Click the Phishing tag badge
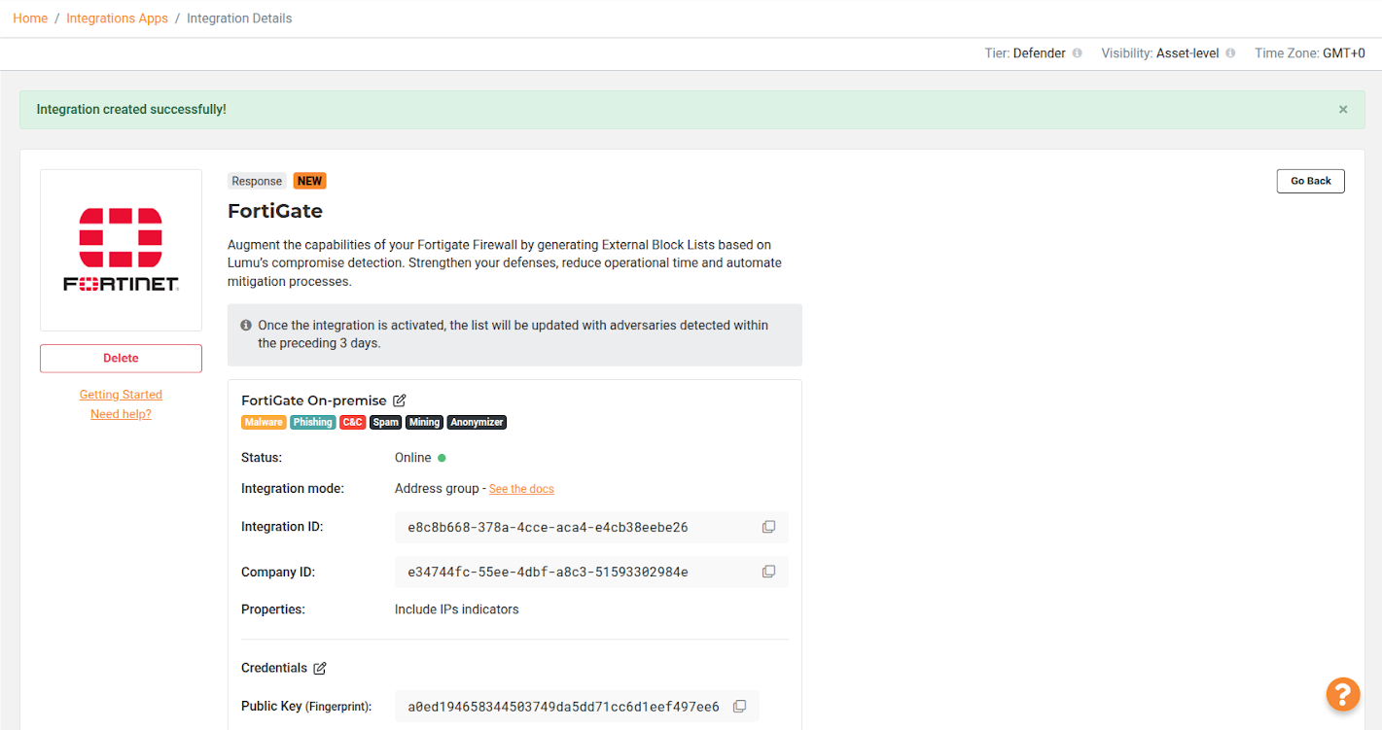This screenshot has height=730, width=1382. click(x=312, y=422)
